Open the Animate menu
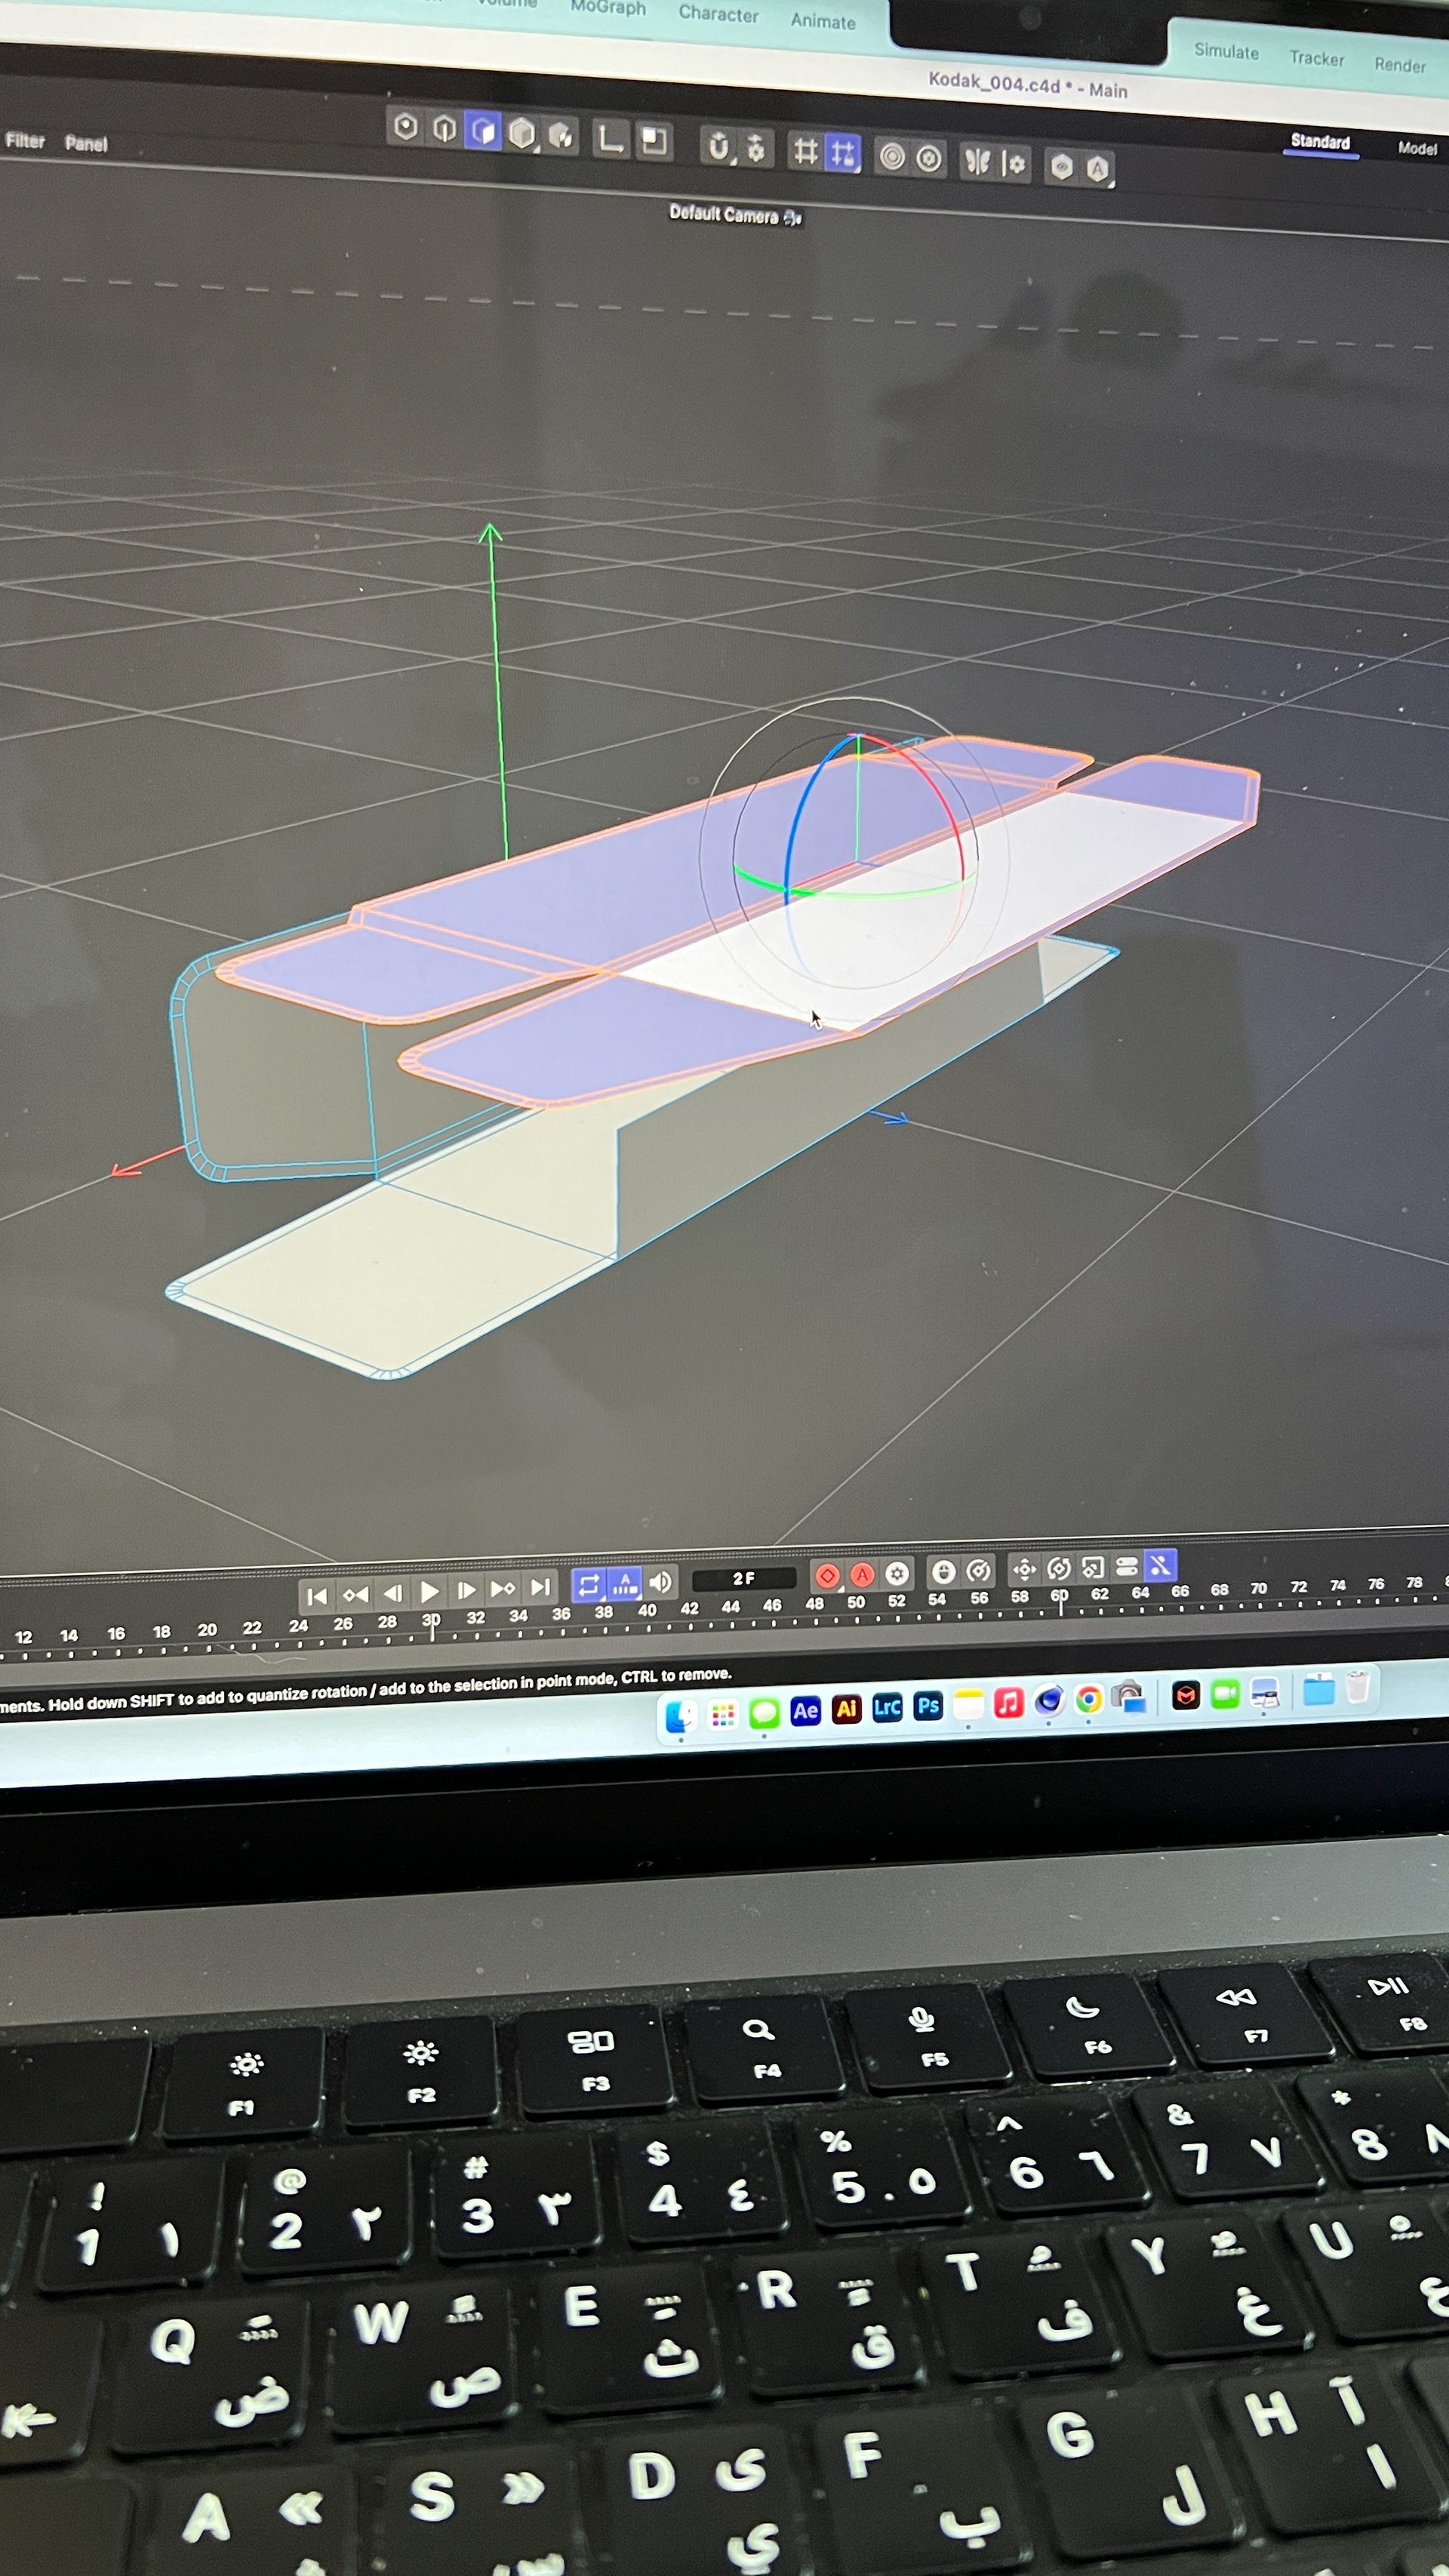The height and width of the screenshot is (2576, 1449). [823, 21]
